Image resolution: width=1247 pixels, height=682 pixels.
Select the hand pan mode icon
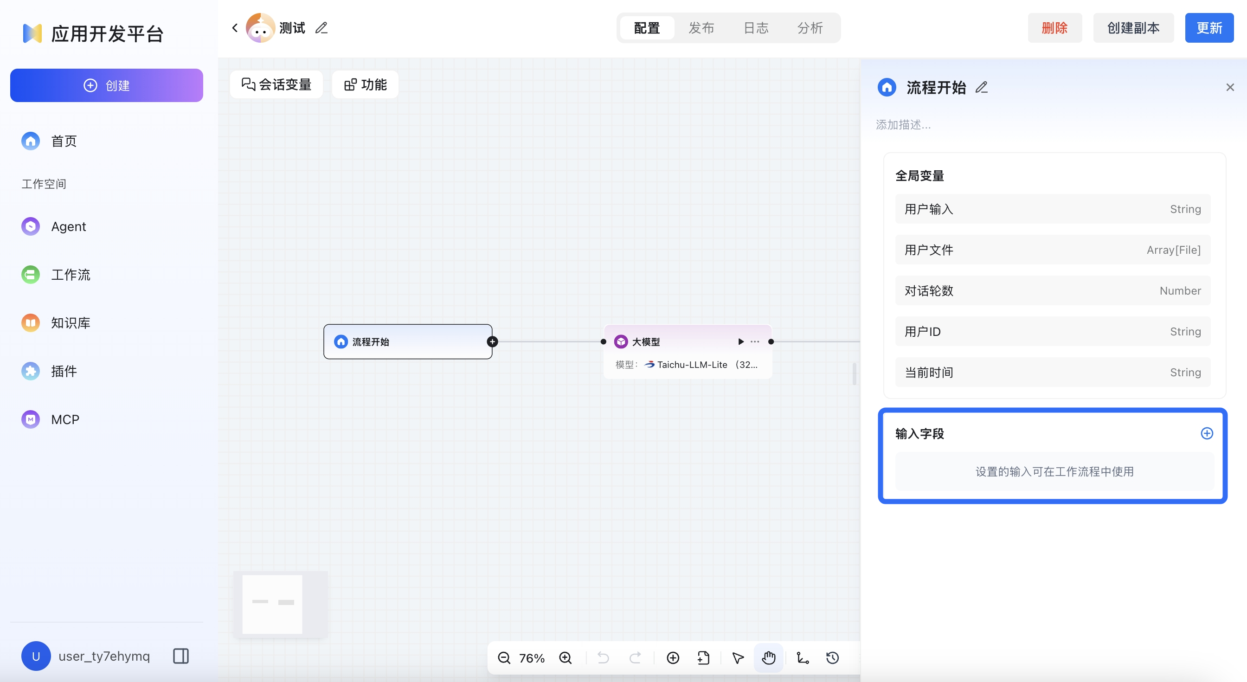pyautogui.click(x=768, y=657)
